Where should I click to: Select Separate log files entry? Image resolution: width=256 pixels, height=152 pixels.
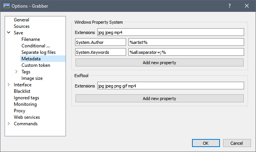tap(38, 52)
